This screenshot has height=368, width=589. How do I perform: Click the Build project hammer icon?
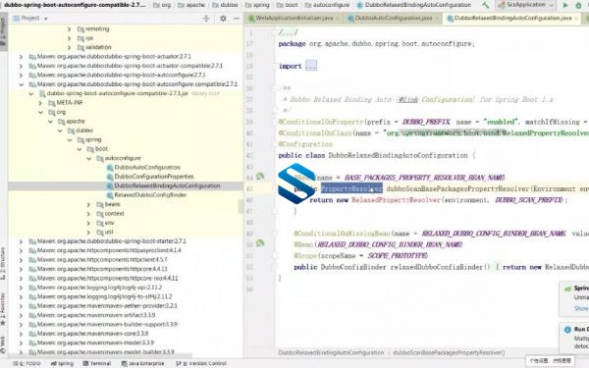click(x=486, y=5)
